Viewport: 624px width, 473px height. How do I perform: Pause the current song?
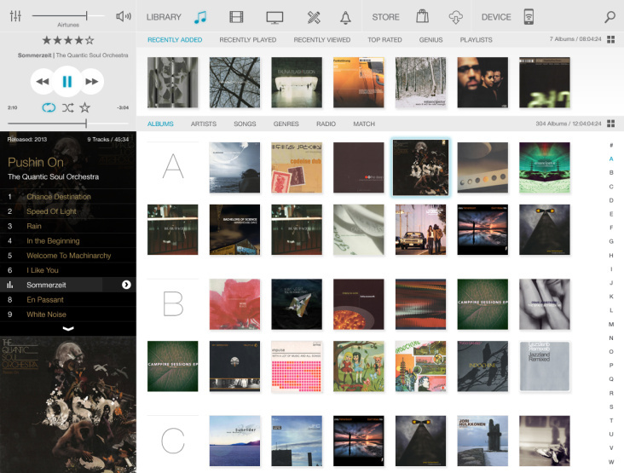[66, 82]
